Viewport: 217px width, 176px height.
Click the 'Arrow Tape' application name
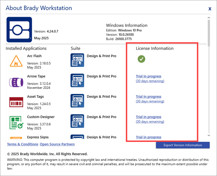pos(36,76)
